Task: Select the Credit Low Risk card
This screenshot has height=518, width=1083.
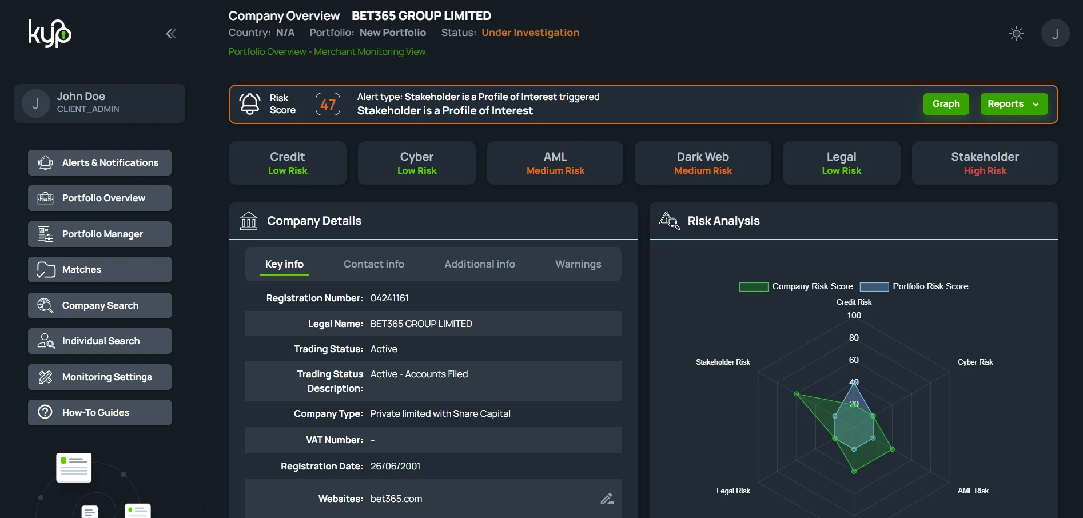Action: click(288, 163)
